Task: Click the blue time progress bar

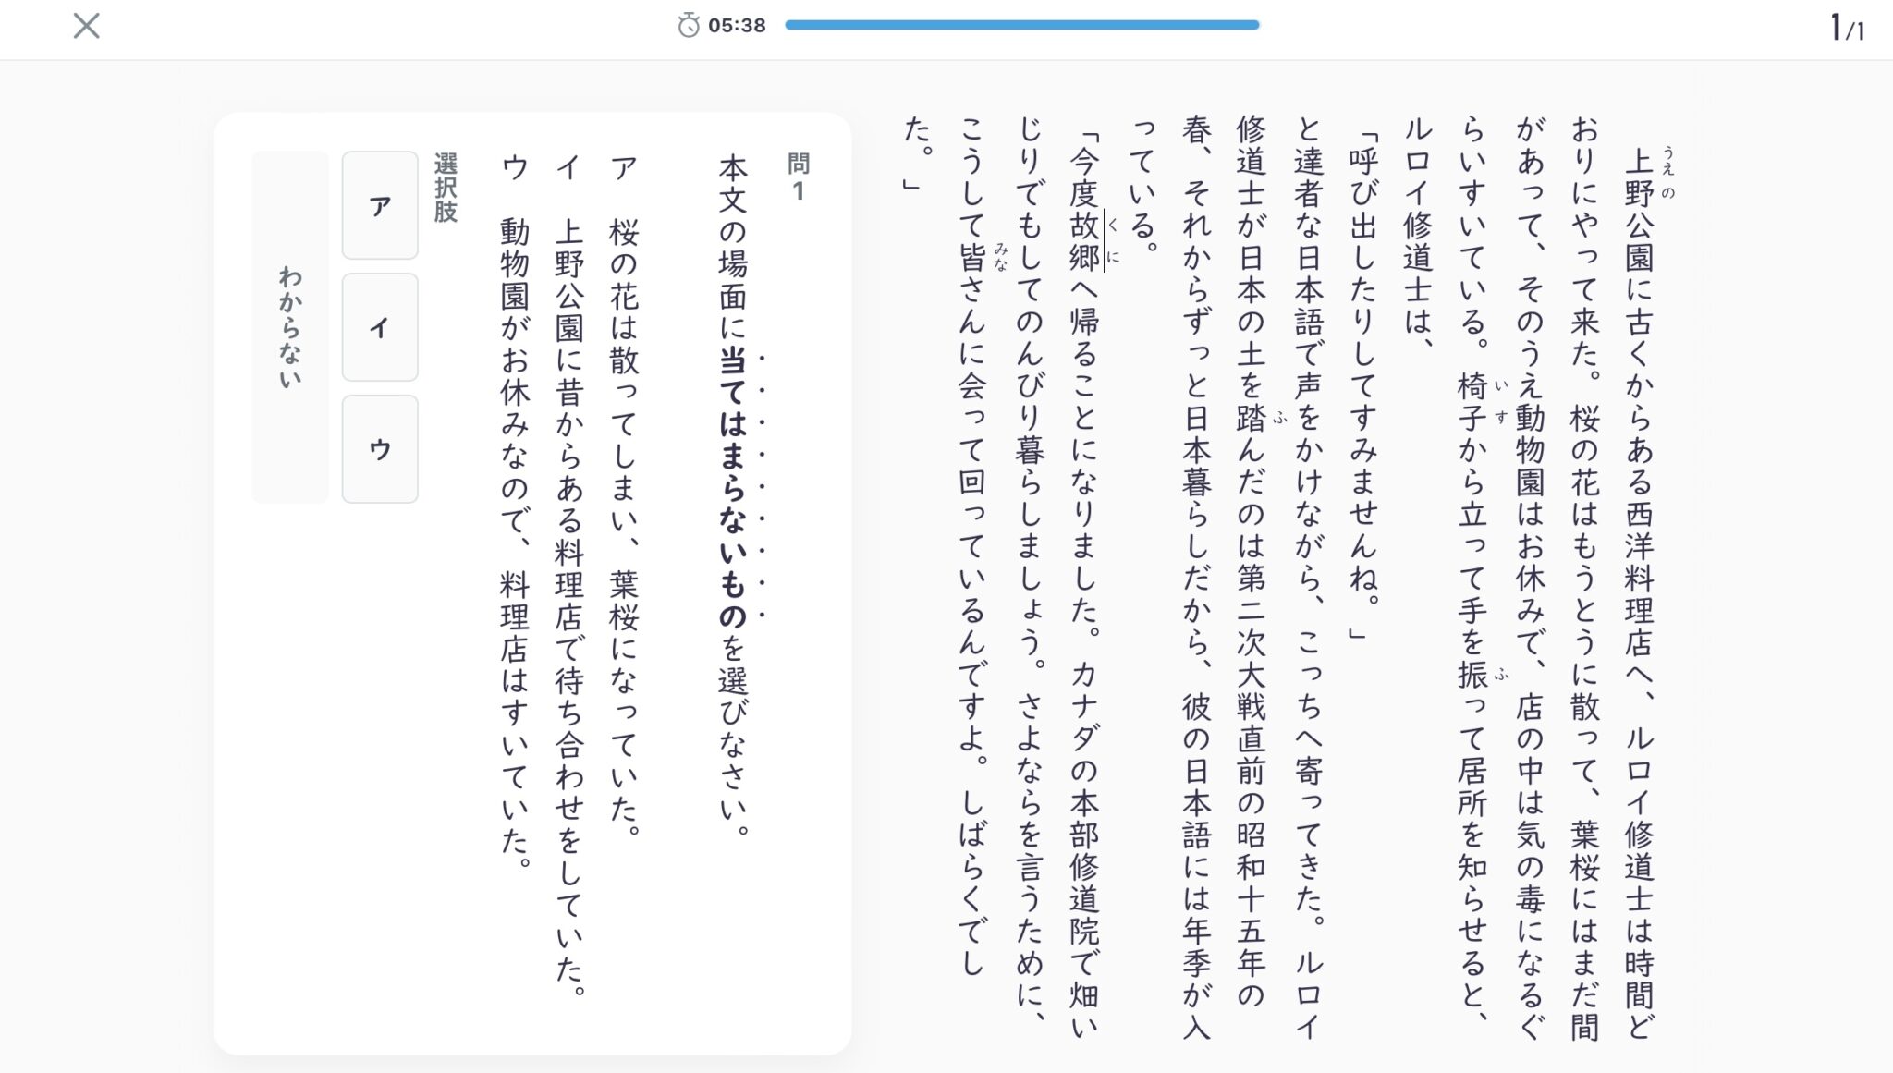Action: [1021, 26]
